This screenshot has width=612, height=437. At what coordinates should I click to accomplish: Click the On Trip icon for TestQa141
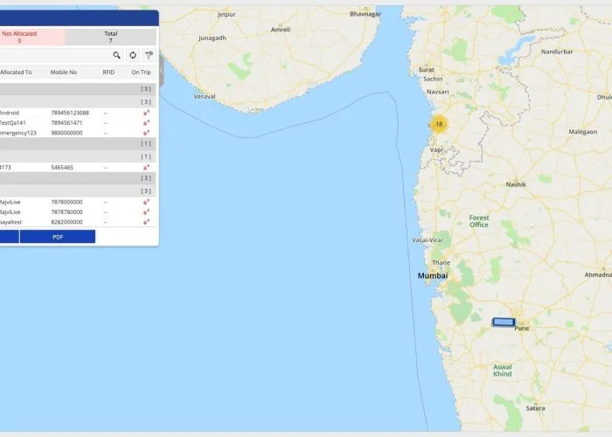[146, 123]
